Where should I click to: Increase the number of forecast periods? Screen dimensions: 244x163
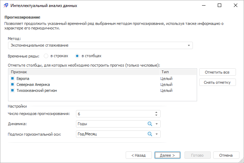click(156, 112)
